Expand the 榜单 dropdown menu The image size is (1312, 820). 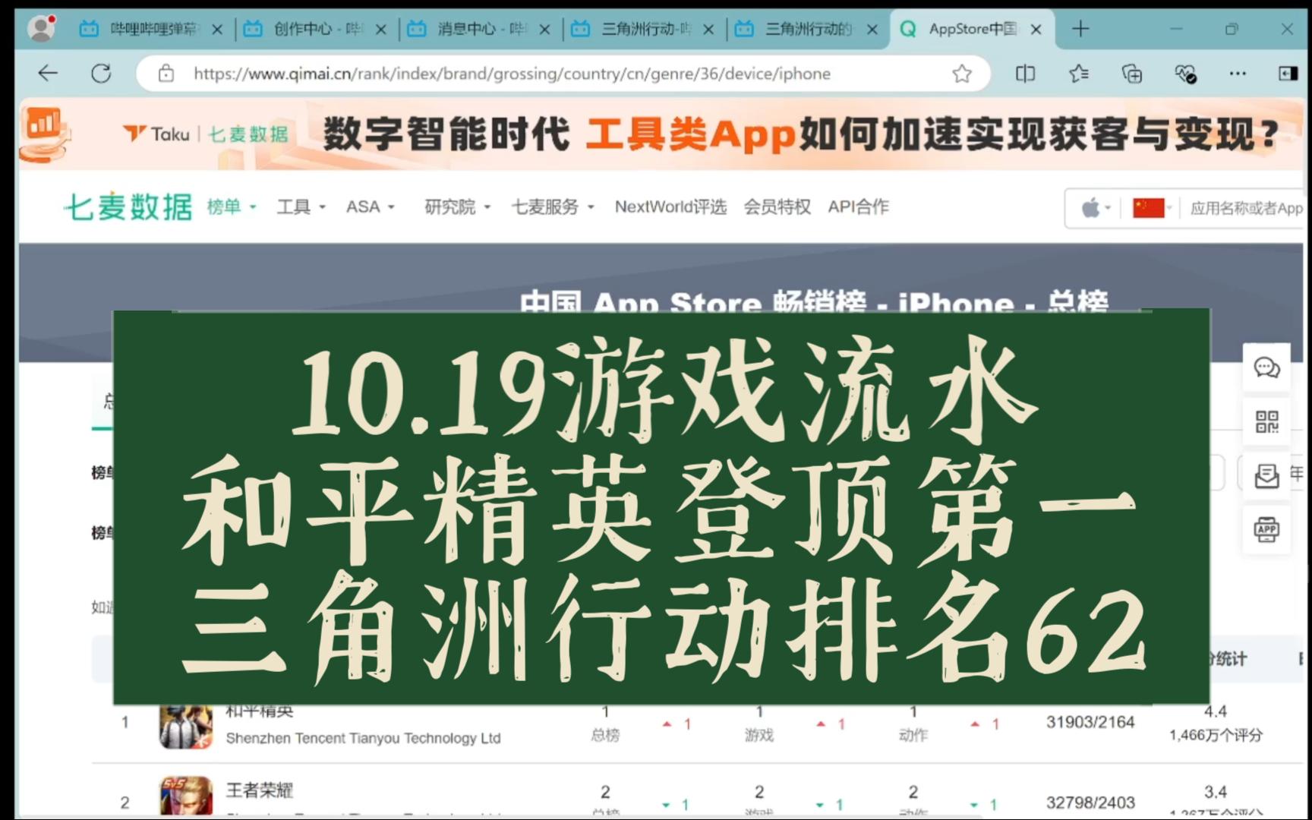pyautogui.click(x=232, y=207)
